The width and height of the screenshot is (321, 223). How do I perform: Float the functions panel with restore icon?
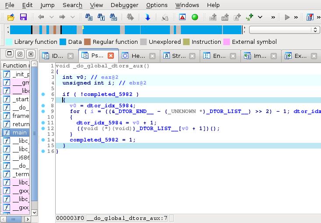coord(20,54)
